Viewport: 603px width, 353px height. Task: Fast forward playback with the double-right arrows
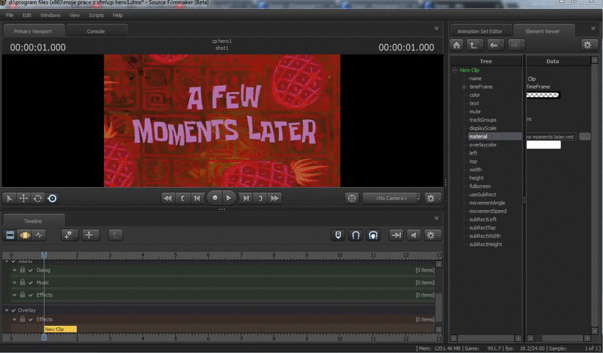click(274, 198)
